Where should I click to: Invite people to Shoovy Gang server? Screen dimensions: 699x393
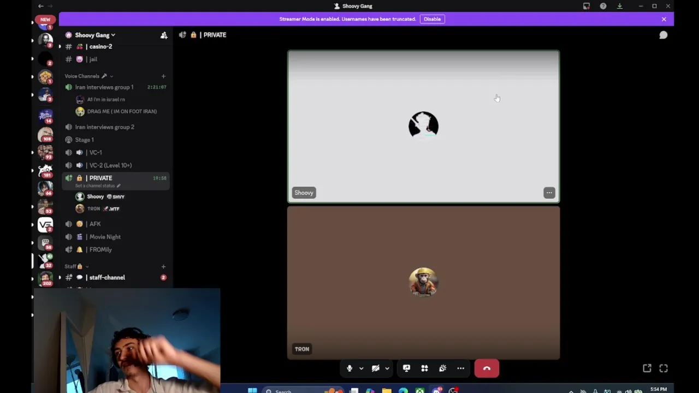164,35
